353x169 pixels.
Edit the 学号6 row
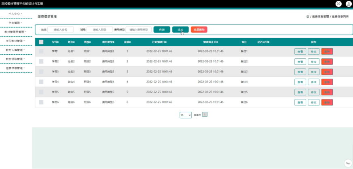(x=314, y=103)
